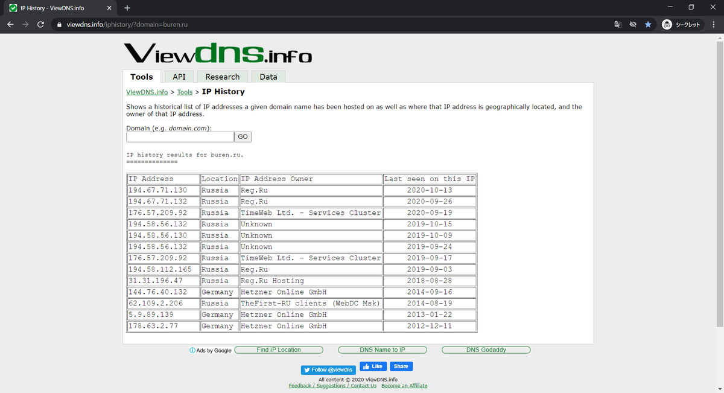Screen dimensions: 724x393
Task: Click the crossed-eye tracking protection icon
Action: point(633,25)
